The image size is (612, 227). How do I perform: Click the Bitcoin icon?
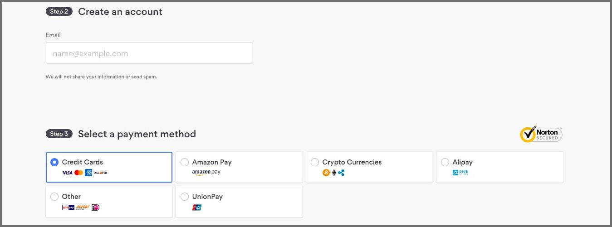326,173
